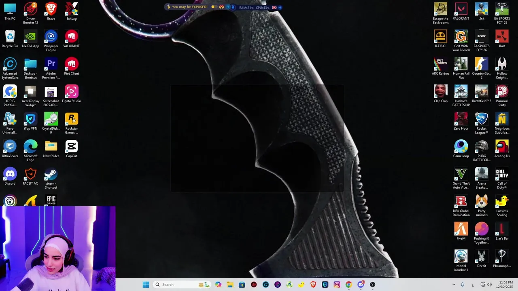Screen dimensions: 518x291
Task: Open the volume tray control
Action: click(489, 285)
